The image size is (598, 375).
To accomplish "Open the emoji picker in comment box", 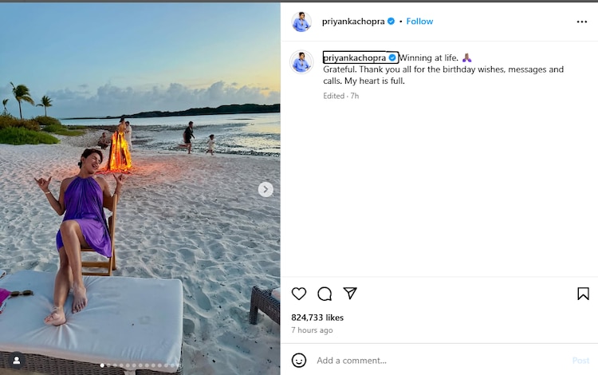I will (x=299, y=360).
